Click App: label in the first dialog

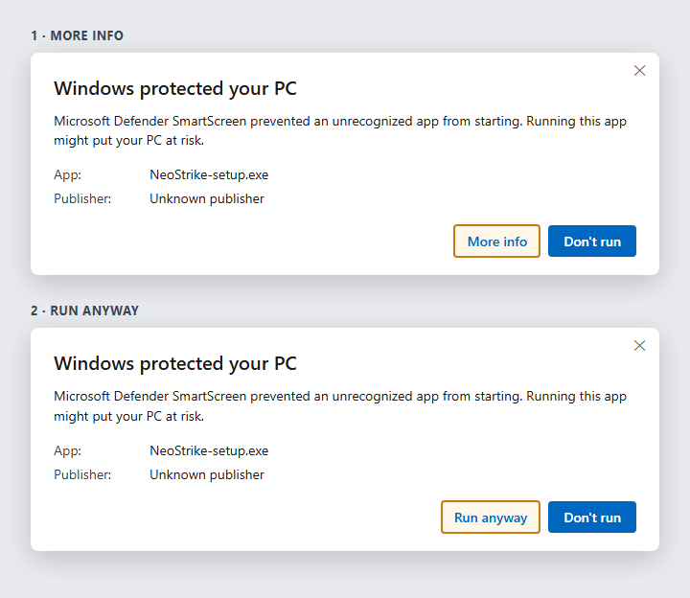(x=67, y=174)
